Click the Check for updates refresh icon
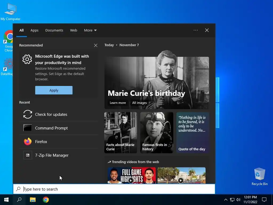273x205 pixels. tap(28, 114)
